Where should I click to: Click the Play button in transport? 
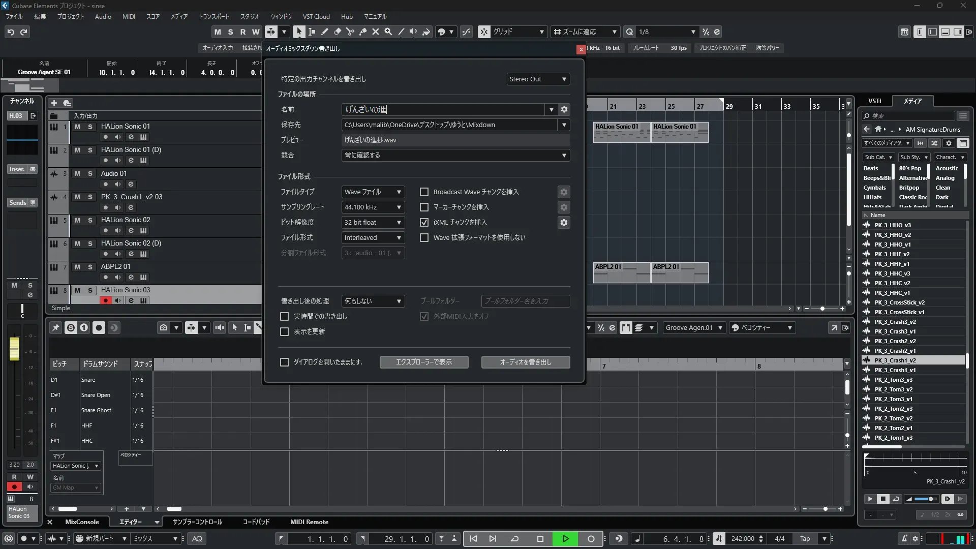(565, 539)
